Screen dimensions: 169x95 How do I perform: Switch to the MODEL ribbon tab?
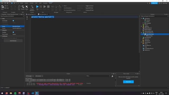click(26, 3)
